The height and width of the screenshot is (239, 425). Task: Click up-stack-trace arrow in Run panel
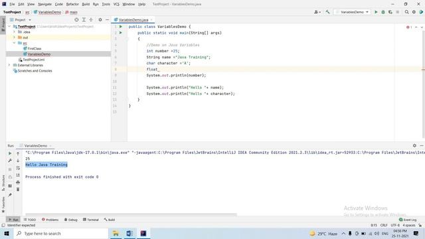[x=18, y=153]
